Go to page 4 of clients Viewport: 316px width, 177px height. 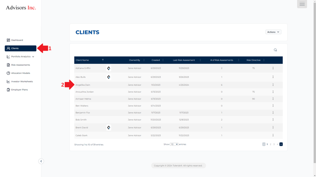click(x=277, y=144)
